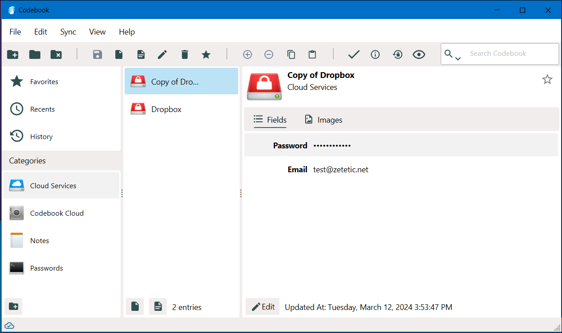562x333 pixels.
Task: Select the Codebook Cloud category
Action: [61, 213]
